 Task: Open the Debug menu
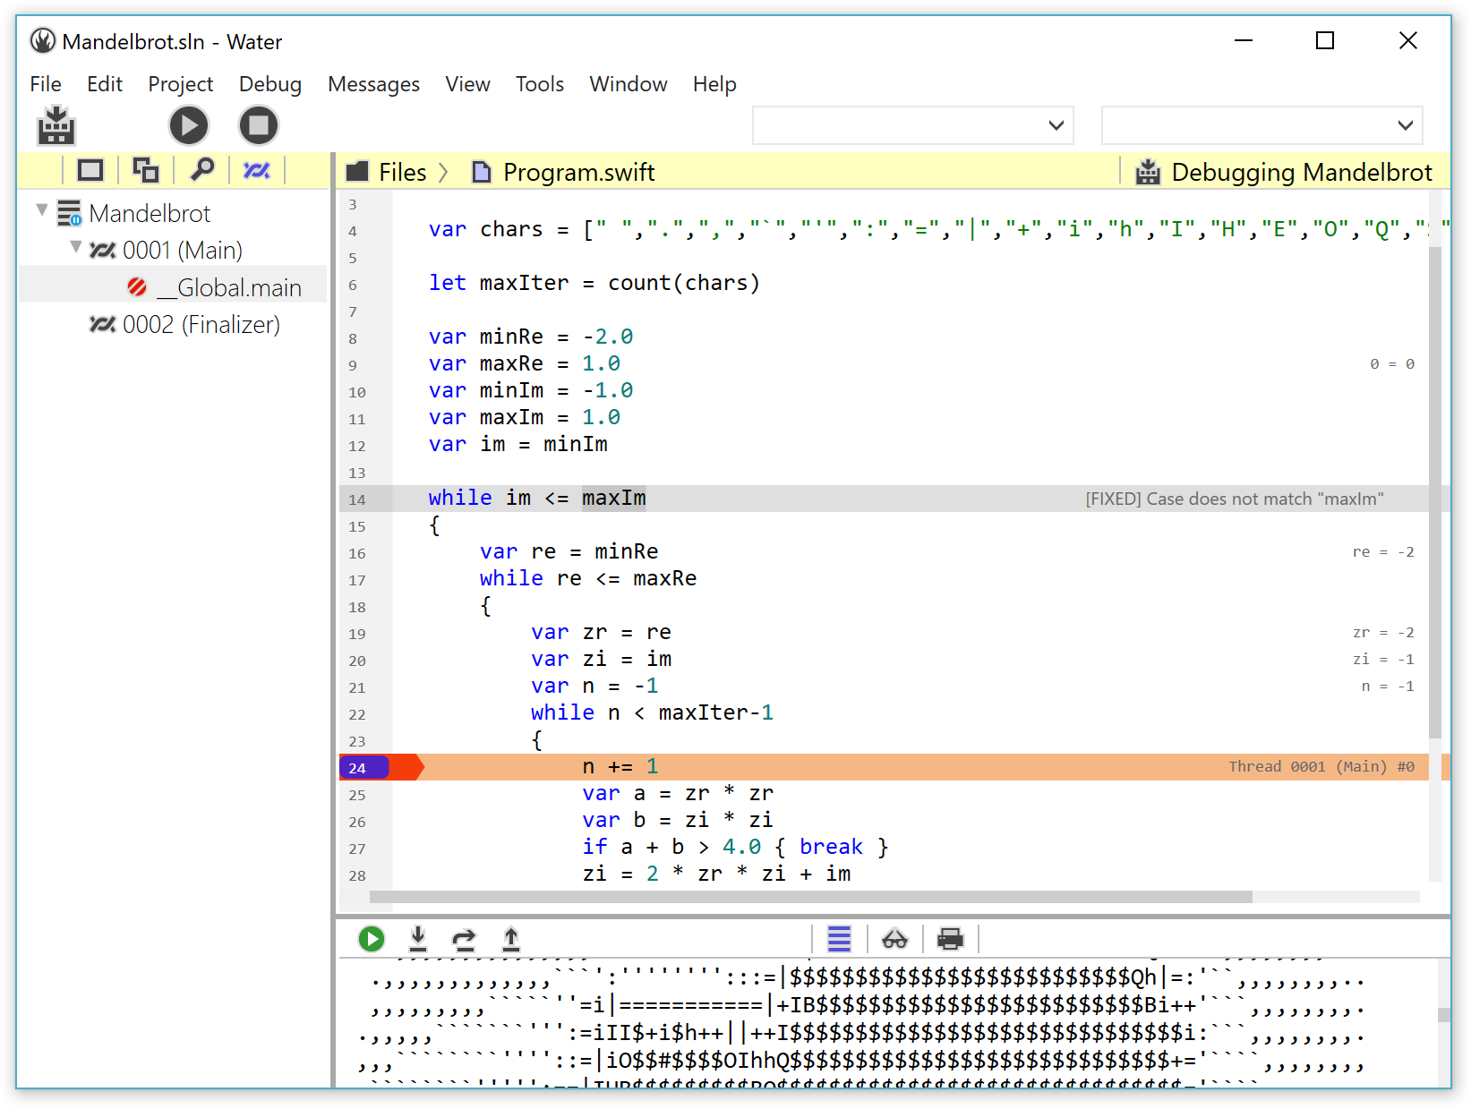click(x=270, y=84)
